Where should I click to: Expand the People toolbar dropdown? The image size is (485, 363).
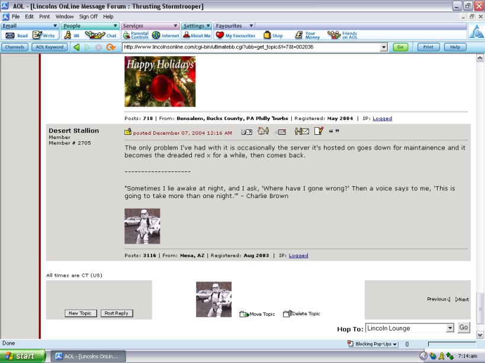[x=115, y=26]
